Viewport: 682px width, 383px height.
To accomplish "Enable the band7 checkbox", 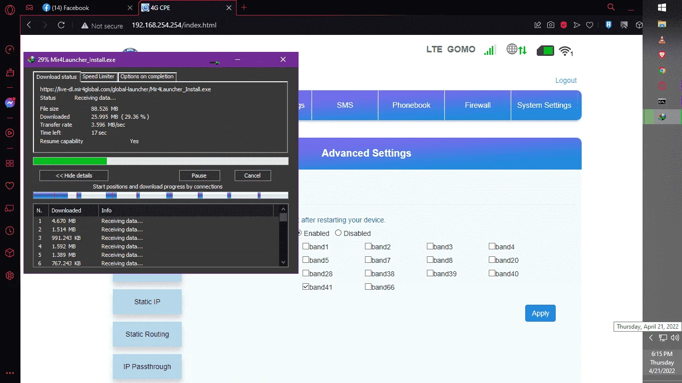I will 368,260.
